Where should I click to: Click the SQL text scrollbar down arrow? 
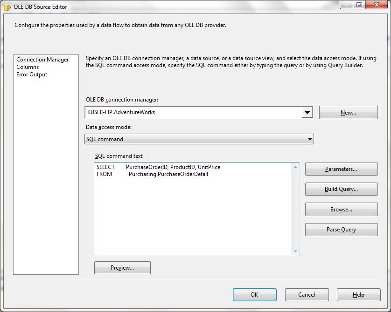[295, 251]
